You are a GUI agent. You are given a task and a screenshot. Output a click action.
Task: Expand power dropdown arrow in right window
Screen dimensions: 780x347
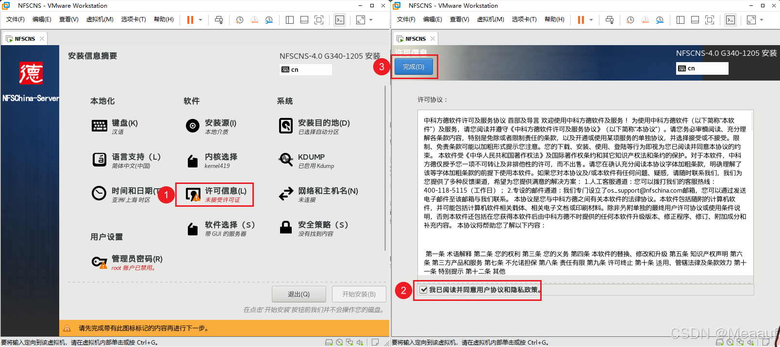(591, 20)
